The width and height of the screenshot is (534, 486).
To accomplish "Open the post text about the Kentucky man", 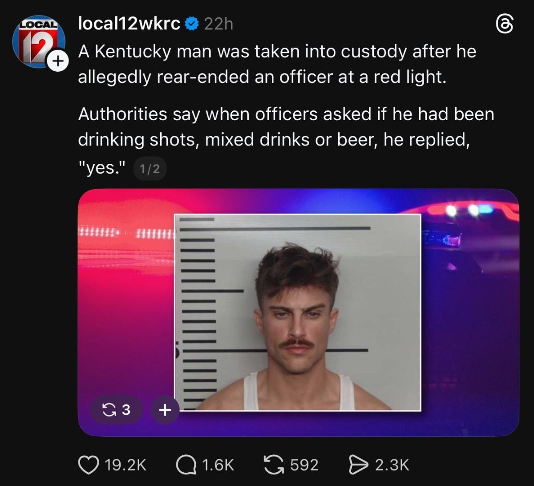I will pos(276,65).
